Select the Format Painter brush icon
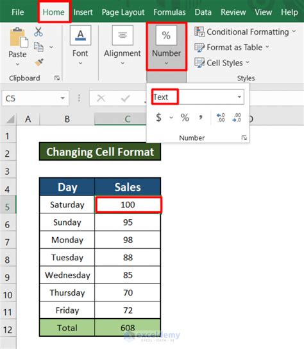 tap(39, 62)
